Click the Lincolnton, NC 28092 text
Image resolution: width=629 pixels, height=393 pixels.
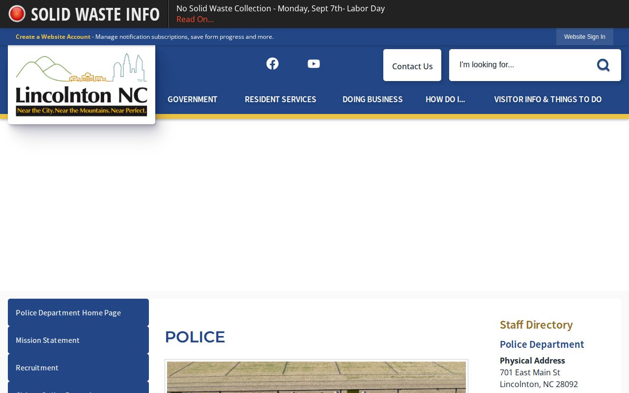[539, 384]
